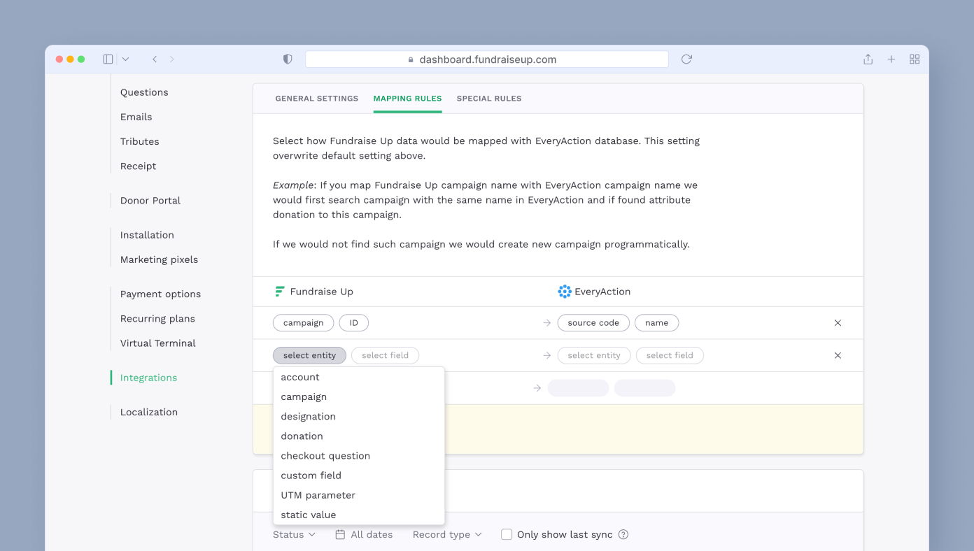
Task: Switch to Special Rules tab
Action: [x=489, y=99]
